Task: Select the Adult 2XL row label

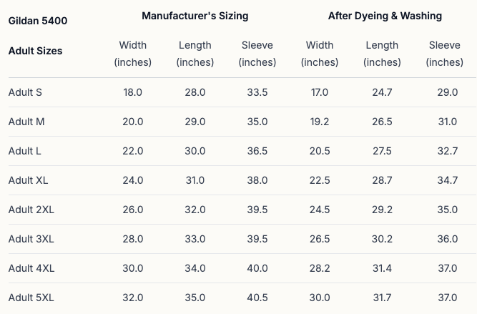Action: coord(31,210)
